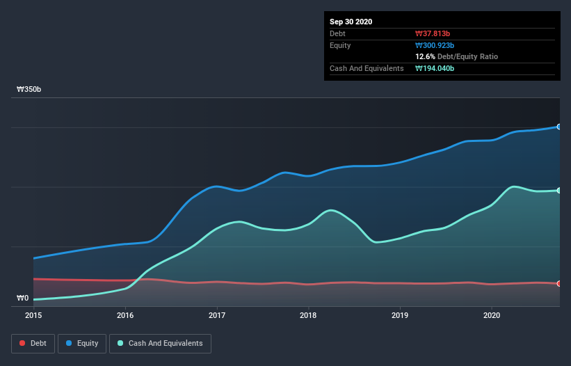This screenshot has width=571, height=366.
Task: Toggle the Equity series legend button
Action: pos(82,344)
